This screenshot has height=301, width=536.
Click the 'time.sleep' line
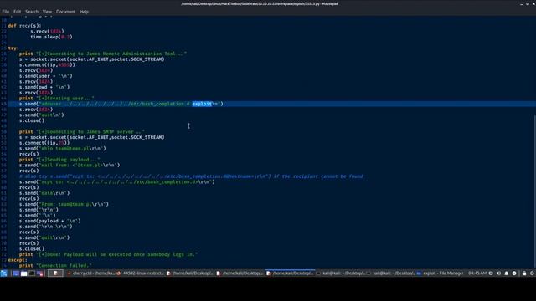click(x=51, y=37)
